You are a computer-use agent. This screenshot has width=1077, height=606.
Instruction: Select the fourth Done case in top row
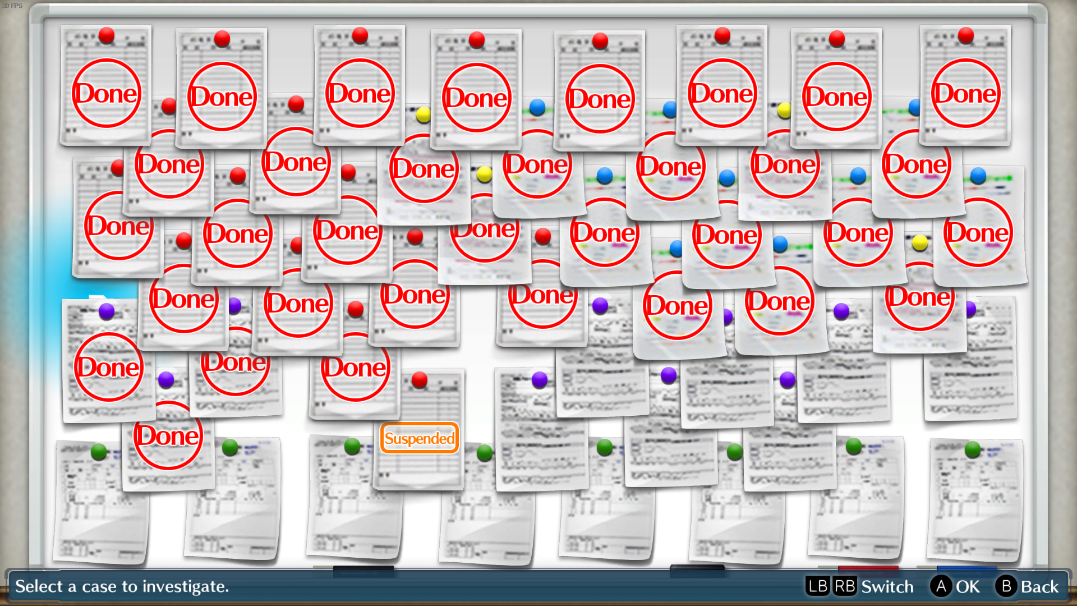coord(476,90)
